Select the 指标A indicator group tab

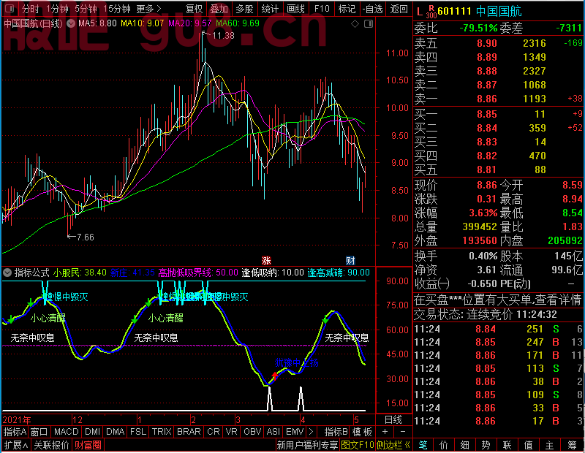15,432
